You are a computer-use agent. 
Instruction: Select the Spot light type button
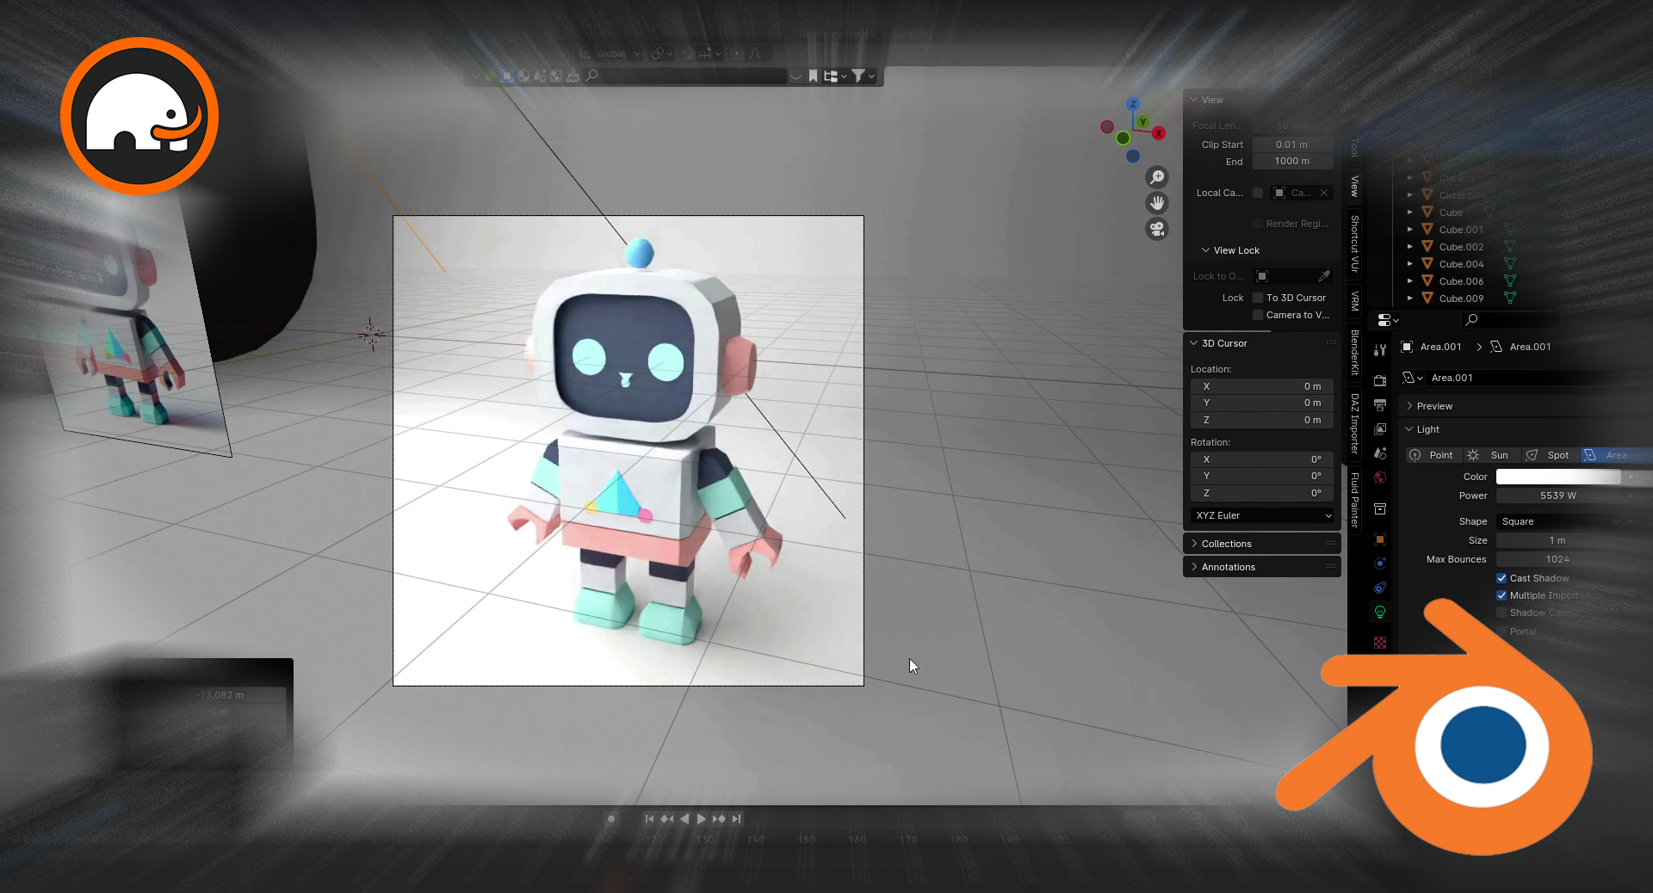click(1548, 455)
